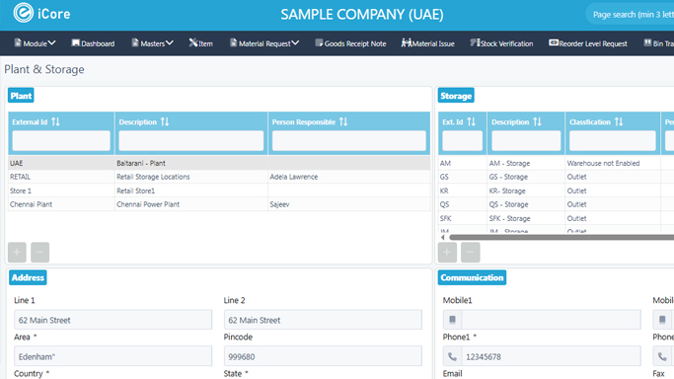The height and width of the screenshot is (379, 674).
Task: Select the Chennai Plant row
Action: pyautogui.click(x=219, y=204)
